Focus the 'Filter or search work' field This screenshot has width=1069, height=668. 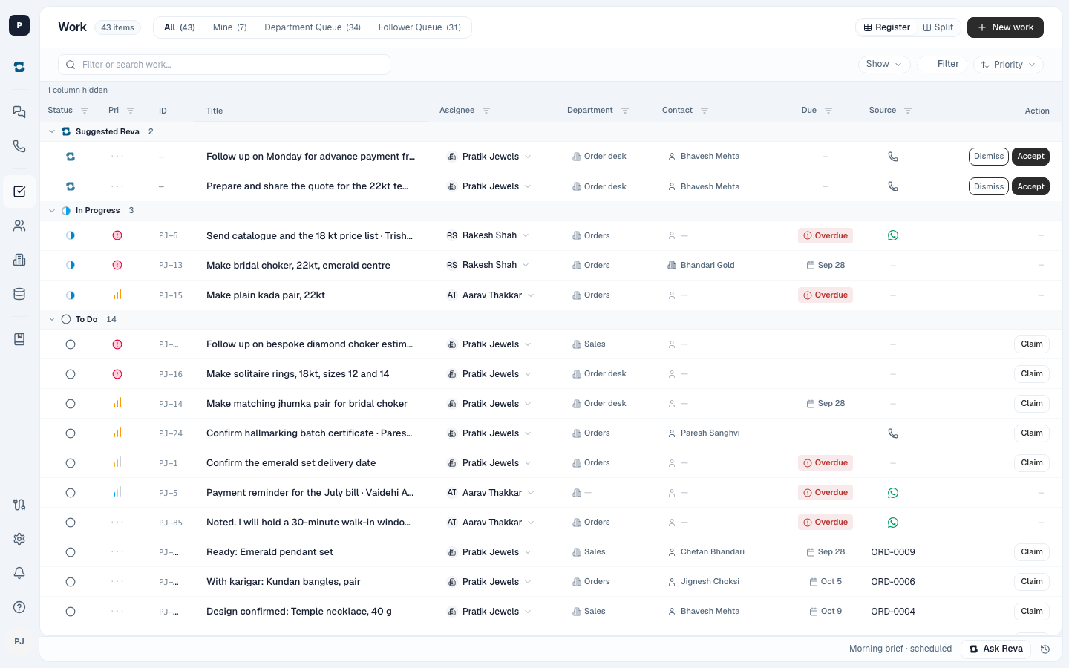pyautogui.click(x=224, y=65)
